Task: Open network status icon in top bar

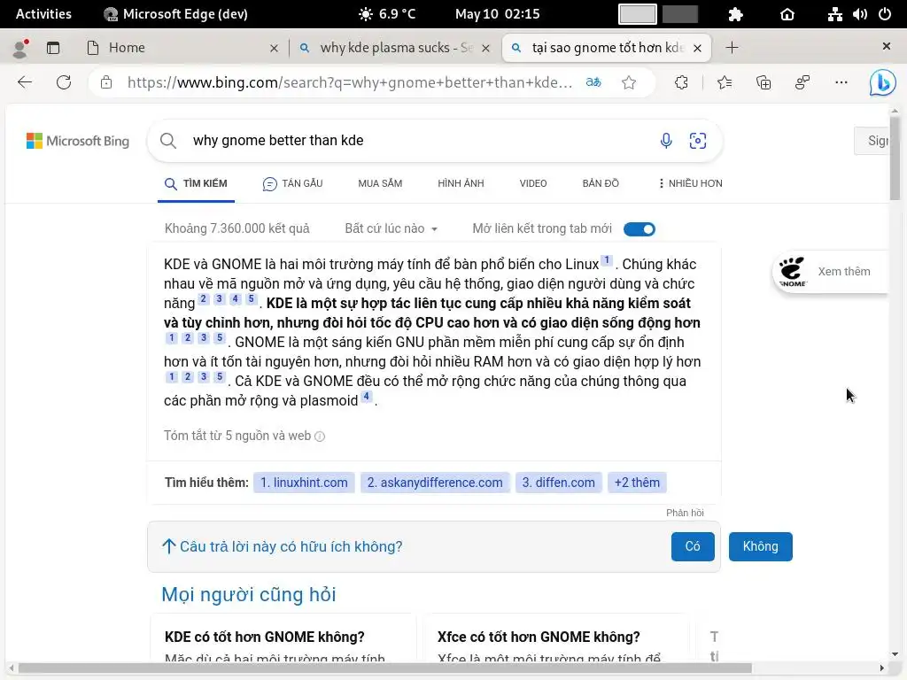Action: tap(834, 14)
